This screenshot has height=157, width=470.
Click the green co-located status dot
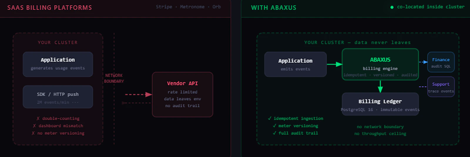pos(392,7)
